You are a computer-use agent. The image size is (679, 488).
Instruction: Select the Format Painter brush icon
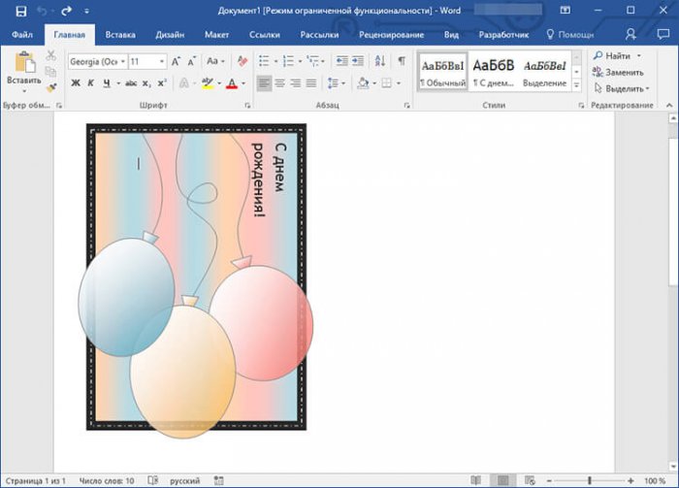click(x=50, y=87)
